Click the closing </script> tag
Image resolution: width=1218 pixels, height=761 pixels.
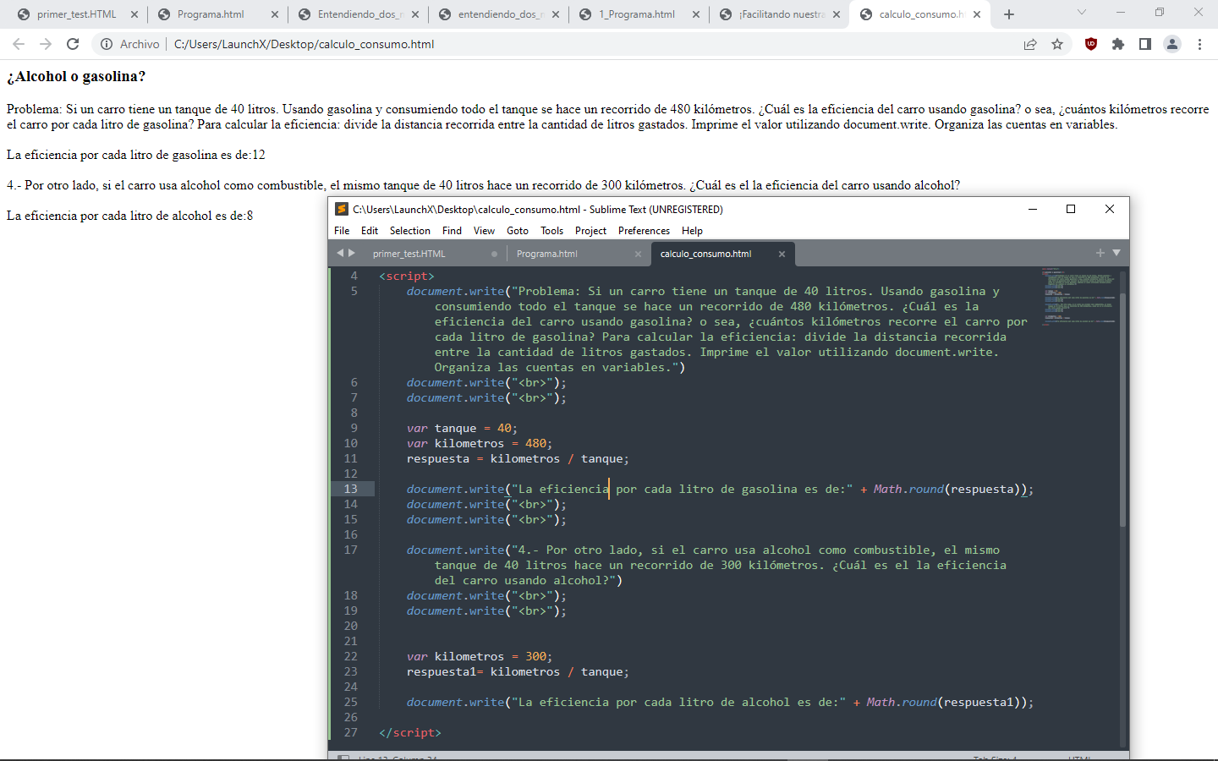(x=410, y=732)
